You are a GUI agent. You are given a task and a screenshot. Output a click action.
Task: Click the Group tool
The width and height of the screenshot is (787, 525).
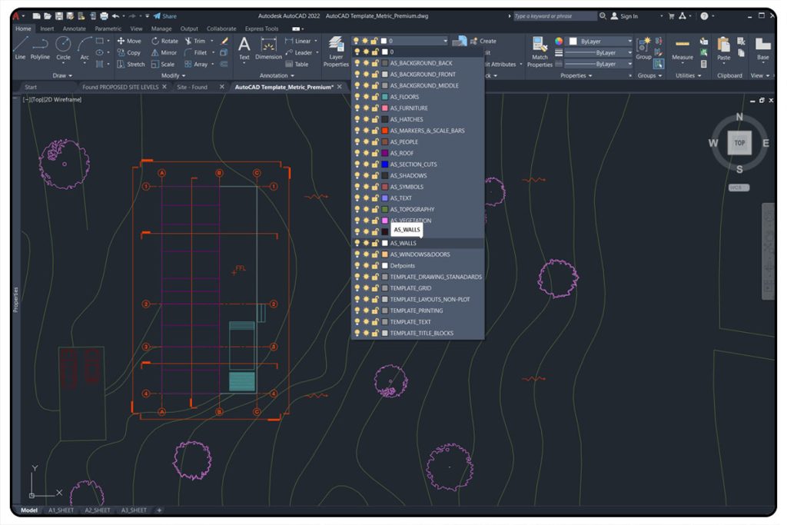pos(643,48)
